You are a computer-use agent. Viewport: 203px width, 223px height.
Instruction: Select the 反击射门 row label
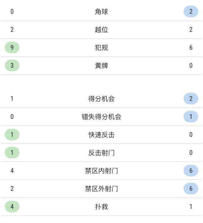(x=101, y=153)
